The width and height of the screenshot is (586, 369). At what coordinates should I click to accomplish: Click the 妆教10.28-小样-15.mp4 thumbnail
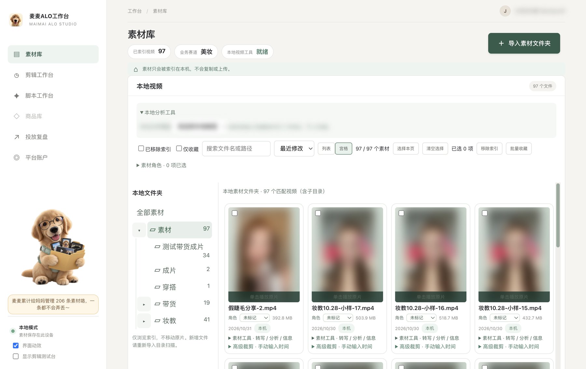click(514, 254)
